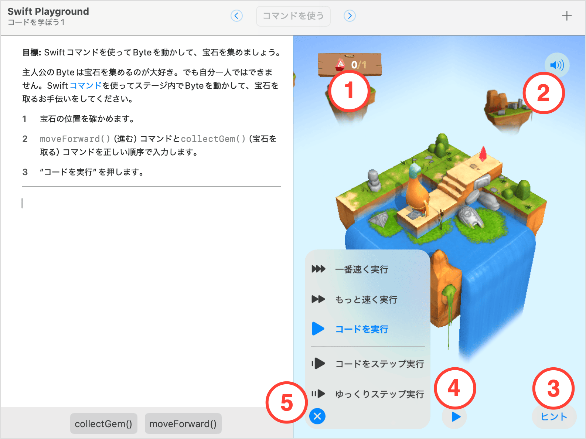Viewport: 586px width, 439px height.
Task: Toggle the sound speaker button
Action: tap(557, 65)
